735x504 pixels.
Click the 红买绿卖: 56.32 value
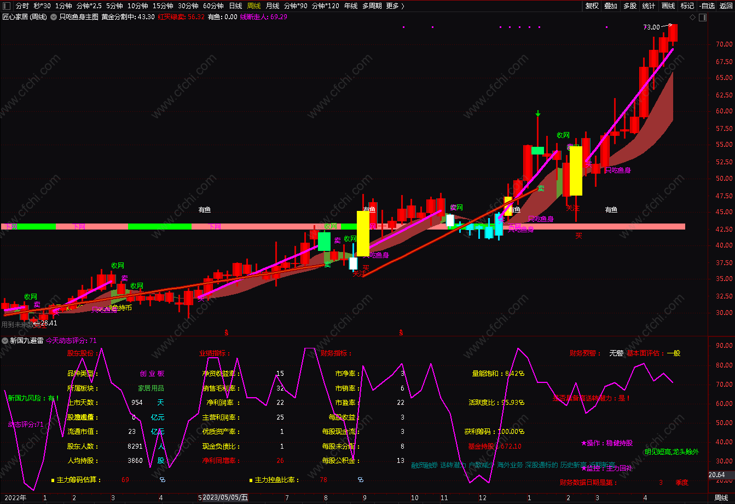coord(181,17)
